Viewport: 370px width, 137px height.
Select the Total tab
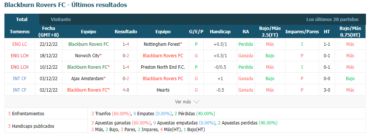pyautogui.click(x=22, y=19)
